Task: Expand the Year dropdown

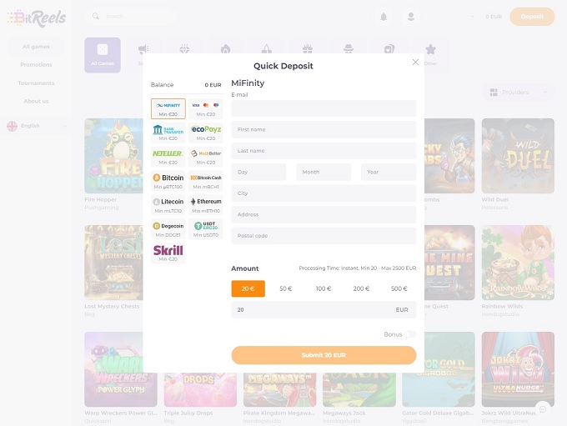Action: (388, 172)
